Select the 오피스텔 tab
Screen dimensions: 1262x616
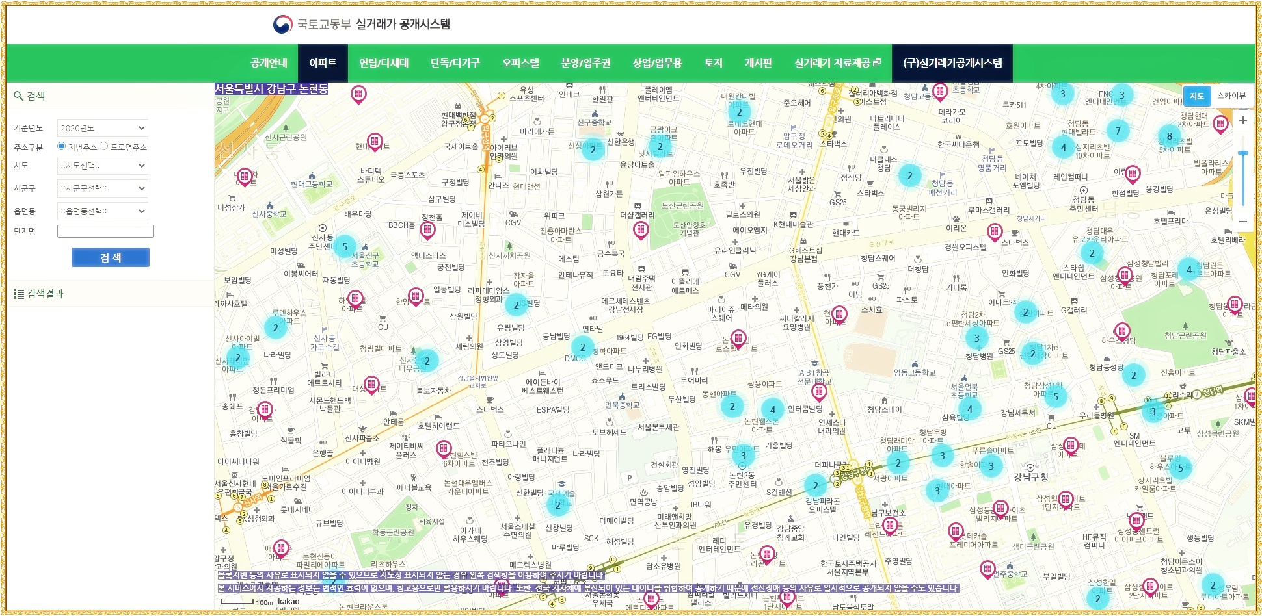pyautogui.click(x=520, y=63)
